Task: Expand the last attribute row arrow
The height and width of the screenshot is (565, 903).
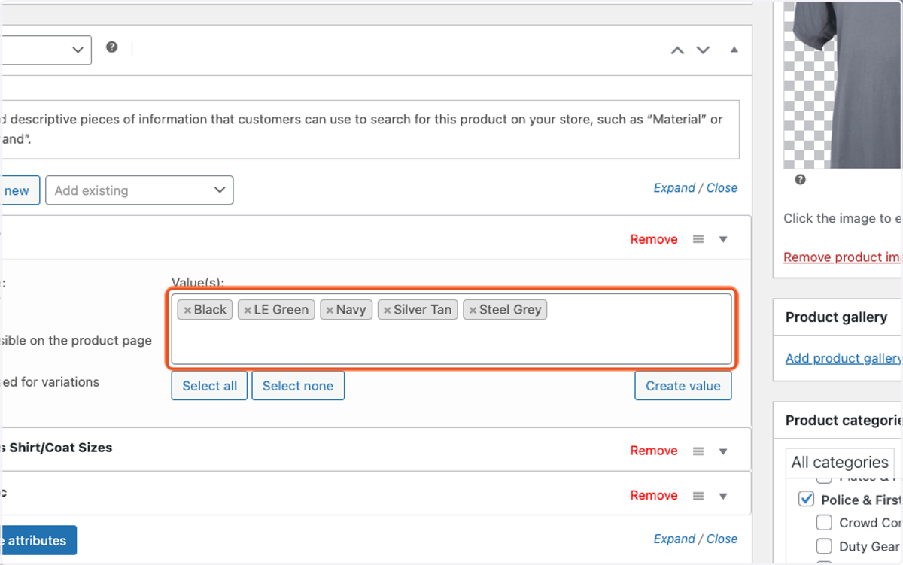Action: [723, 495]
